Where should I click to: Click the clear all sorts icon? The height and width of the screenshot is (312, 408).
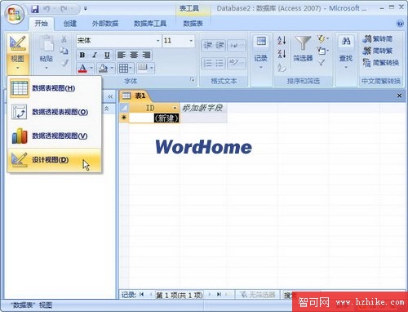282,67
